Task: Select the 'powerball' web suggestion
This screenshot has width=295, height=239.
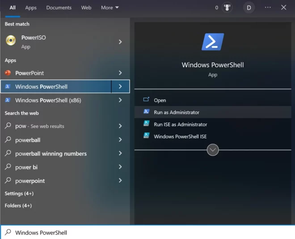Action: tap(56, 140)
